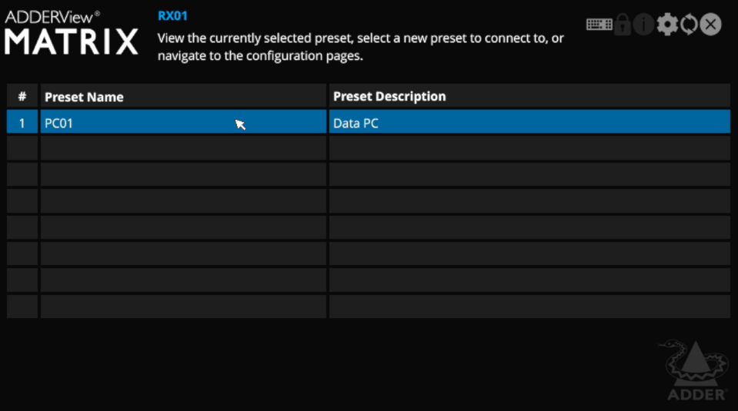
Task: Click the ADDER snake logo watermark
Action: pos(694,370)
